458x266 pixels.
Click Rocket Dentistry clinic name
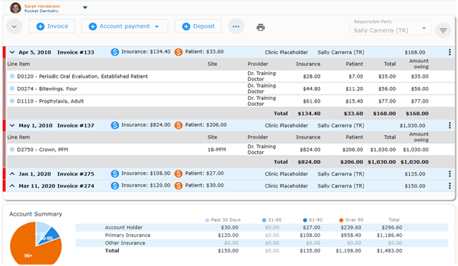tap(42, 11)
